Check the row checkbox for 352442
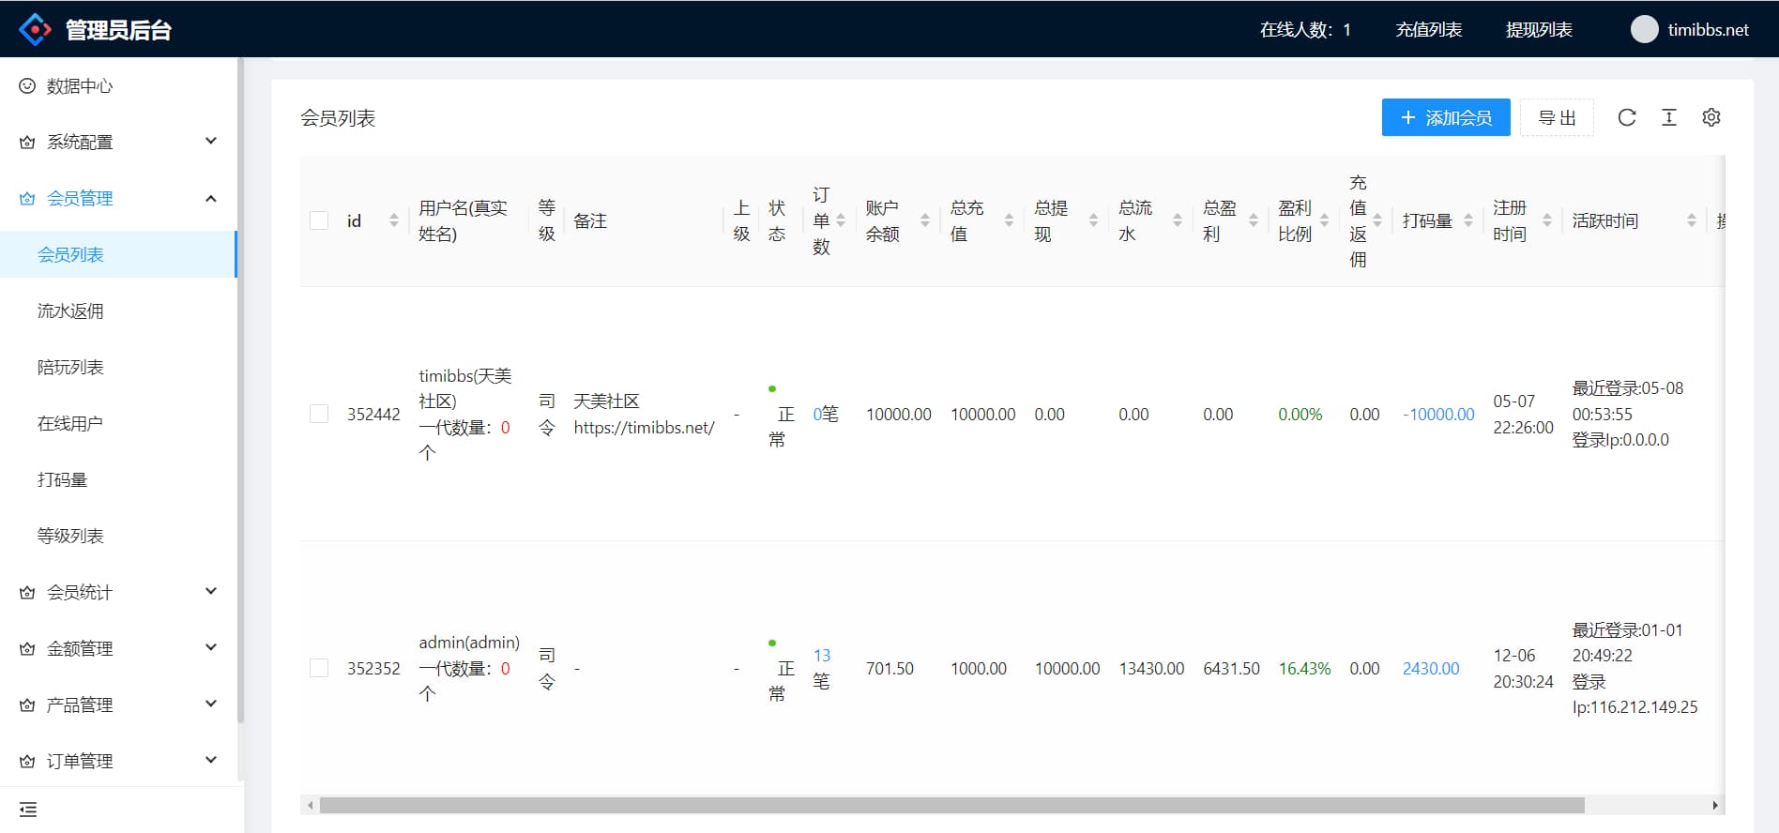The width and height of the screenshot is (1779, 833). (319, 414)
